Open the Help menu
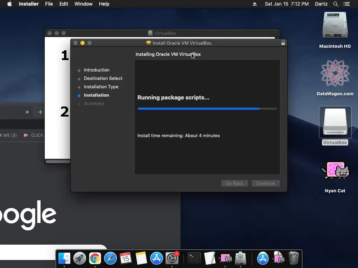Screen dimensions: 358x268 pos(104,4)
